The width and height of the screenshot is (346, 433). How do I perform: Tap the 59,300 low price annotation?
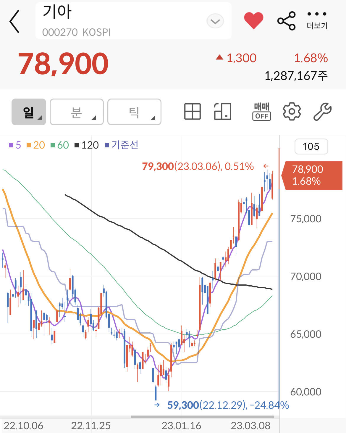click(x=228, y=405)
